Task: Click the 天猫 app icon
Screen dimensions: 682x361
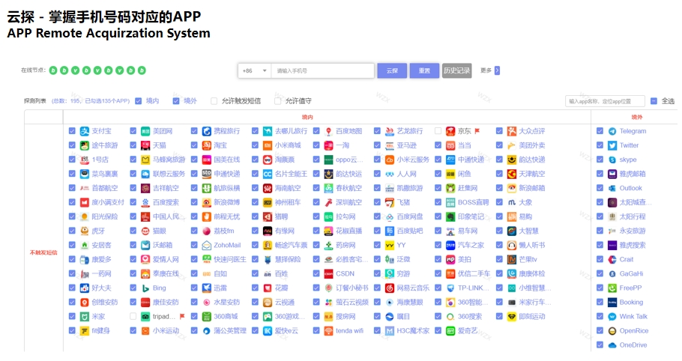Action: (x=145, y=145)
